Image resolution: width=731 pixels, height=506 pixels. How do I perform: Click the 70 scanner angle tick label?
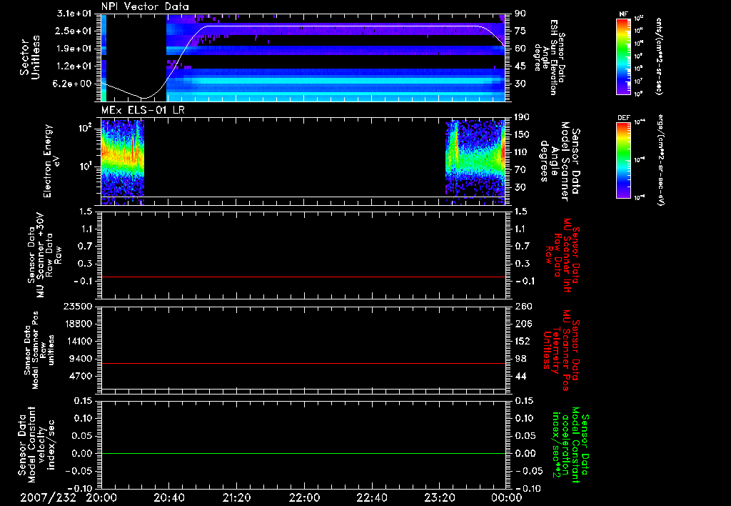pos(520,169)
